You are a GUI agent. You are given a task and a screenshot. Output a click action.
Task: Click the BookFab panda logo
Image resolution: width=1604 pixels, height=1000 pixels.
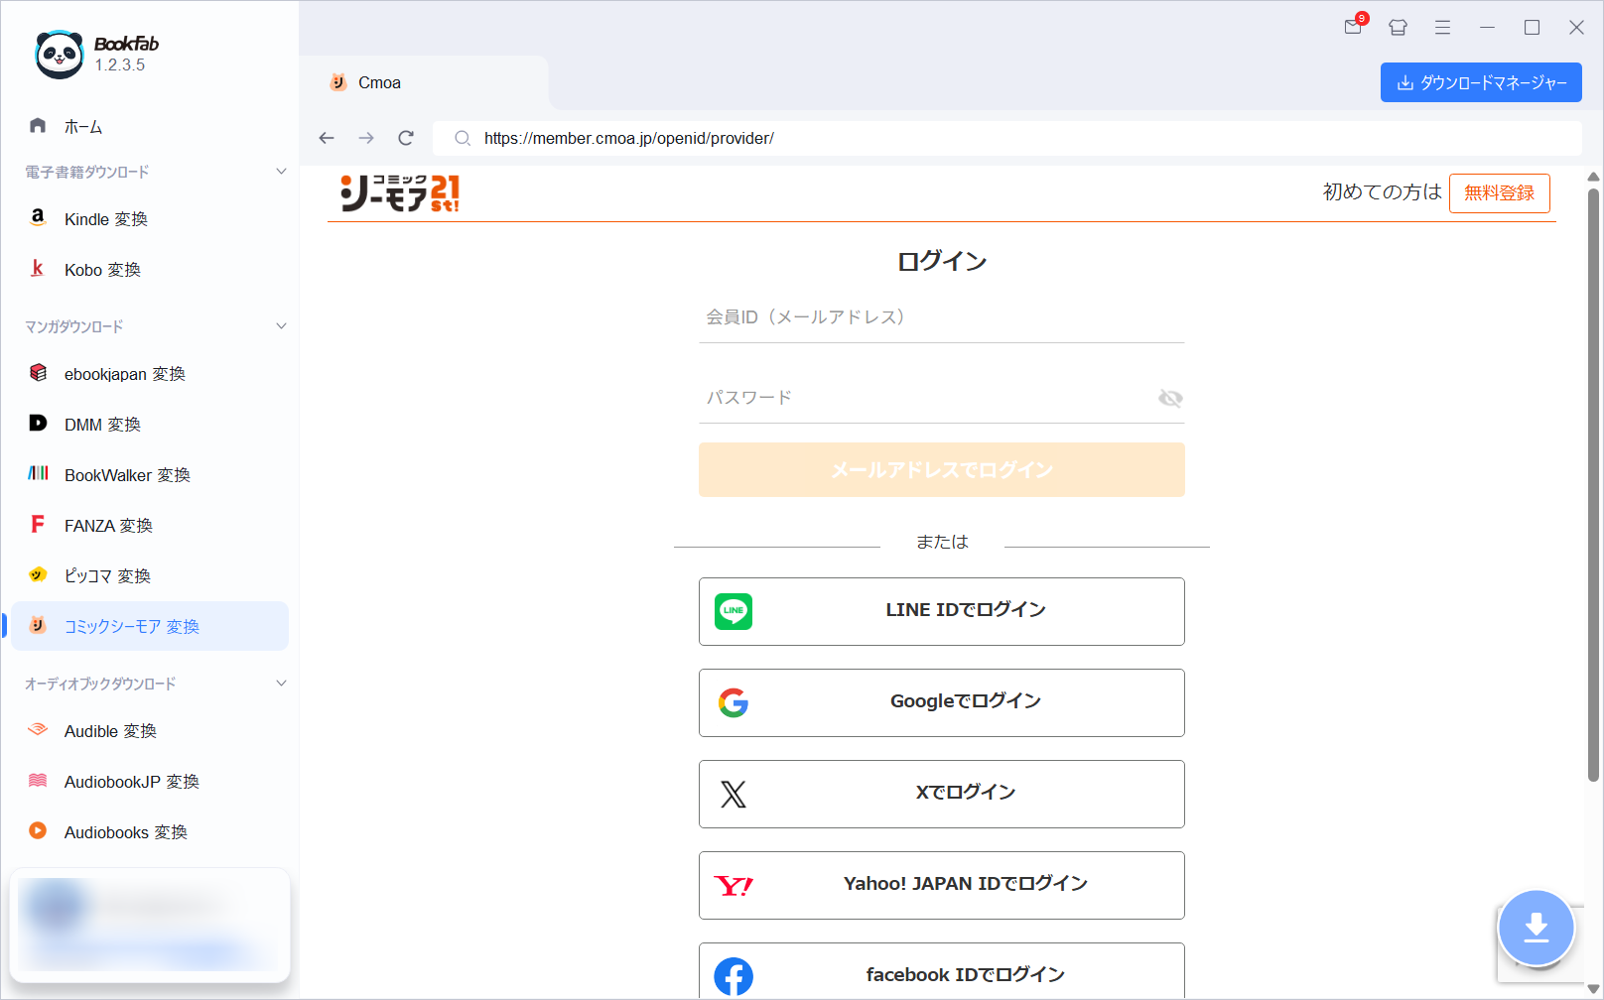tap(60, 55)
